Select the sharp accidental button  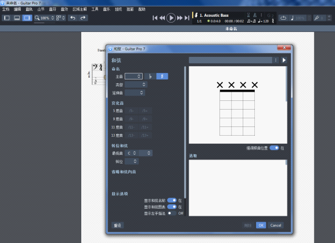point(162,76)
